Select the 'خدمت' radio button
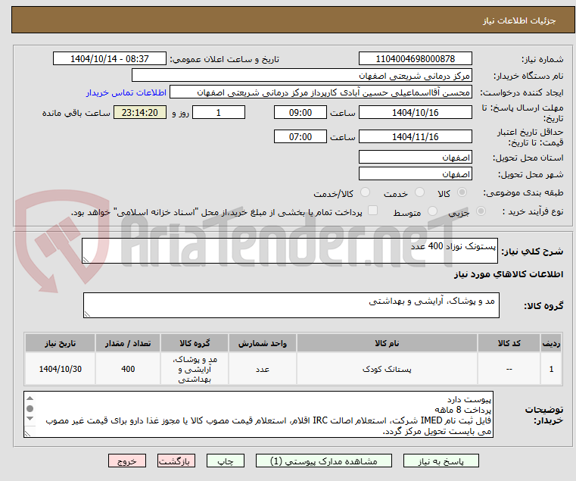 click(419, 192)
